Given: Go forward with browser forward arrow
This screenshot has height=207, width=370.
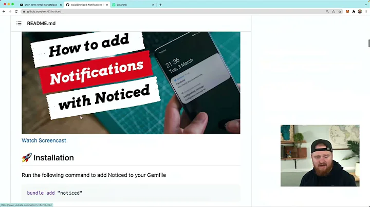Looking at the screenshot, I should click(10, 11).
